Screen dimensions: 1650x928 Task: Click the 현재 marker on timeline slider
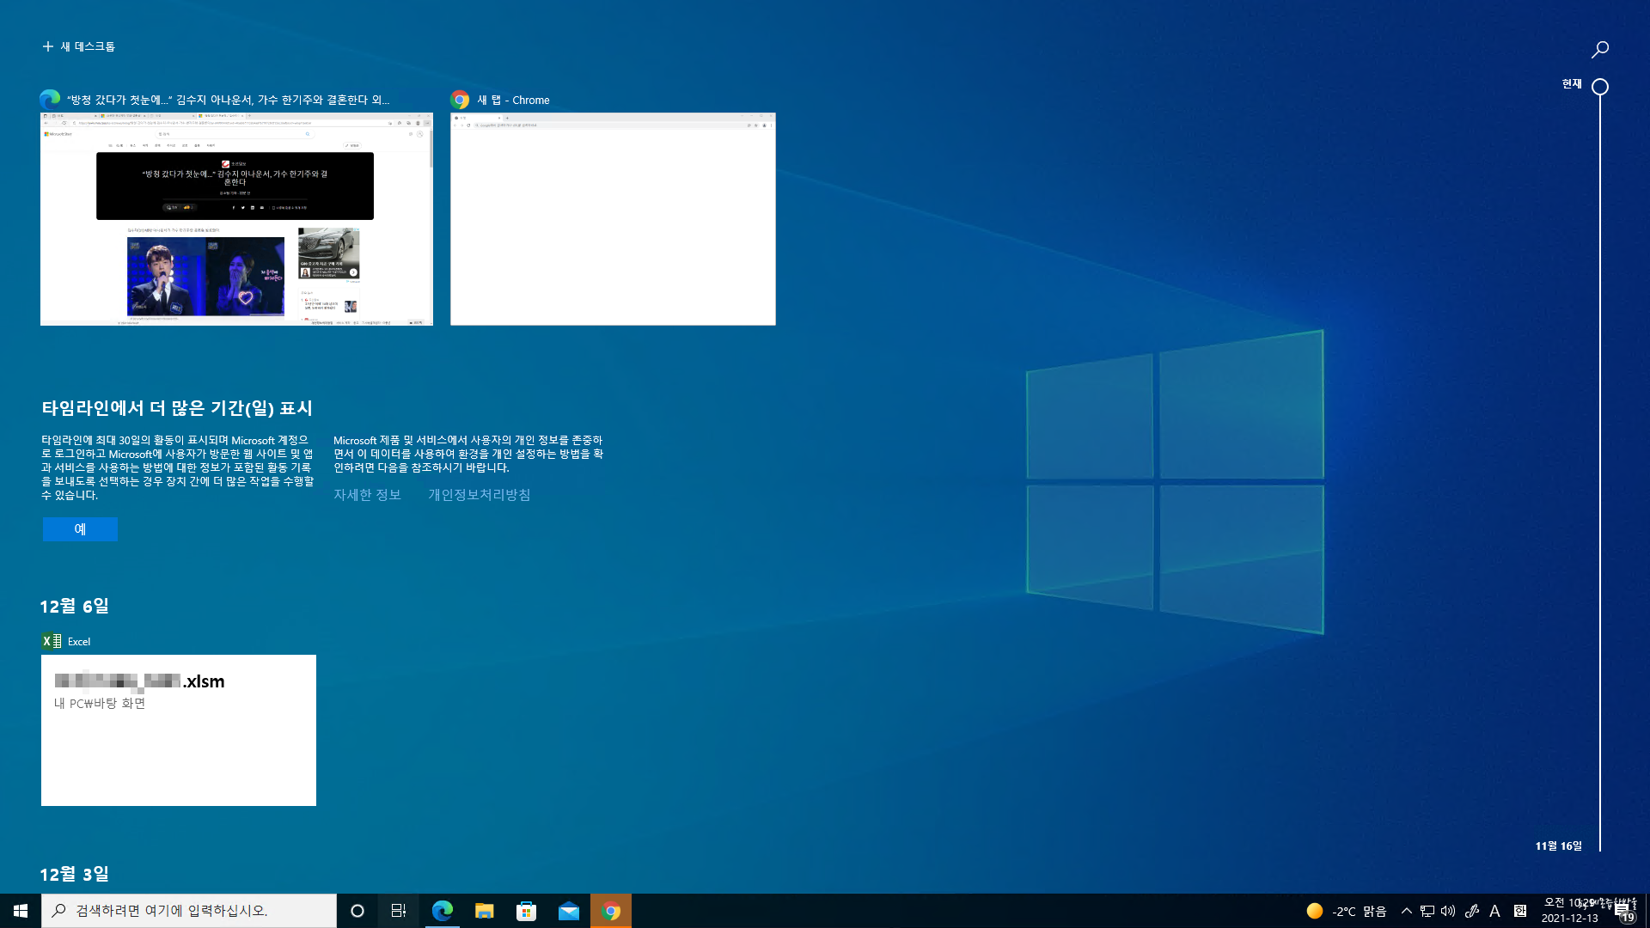(x=1599, y=87)
